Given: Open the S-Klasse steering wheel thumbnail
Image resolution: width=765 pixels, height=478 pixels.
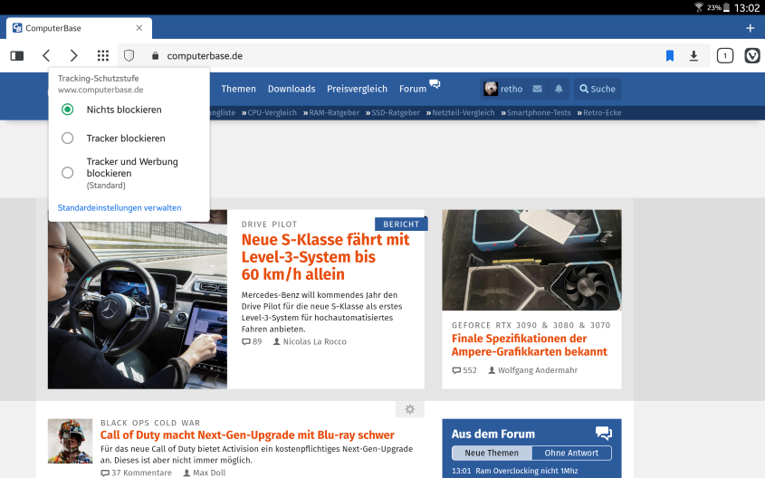Looking at the screenshot, I should click(138, 305).
